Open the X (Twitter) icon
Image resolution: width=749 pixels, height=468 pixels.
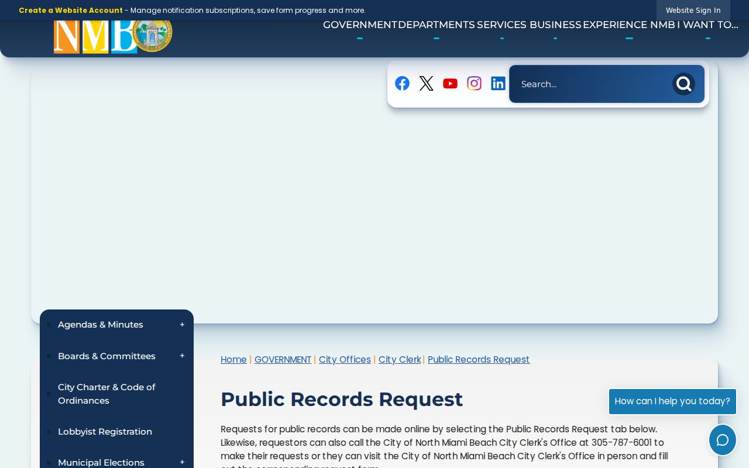pyautogui.click(x=426, y=84)
